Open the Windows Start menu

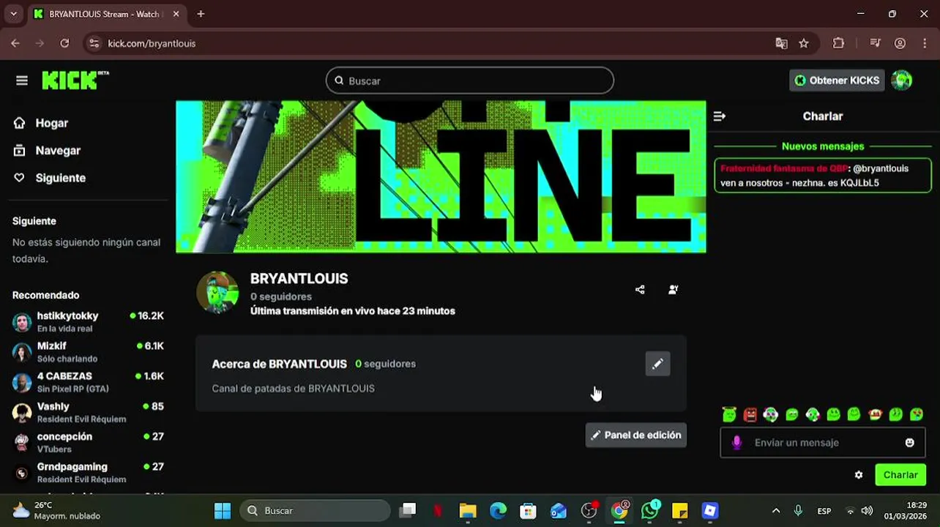pos(223,510)
